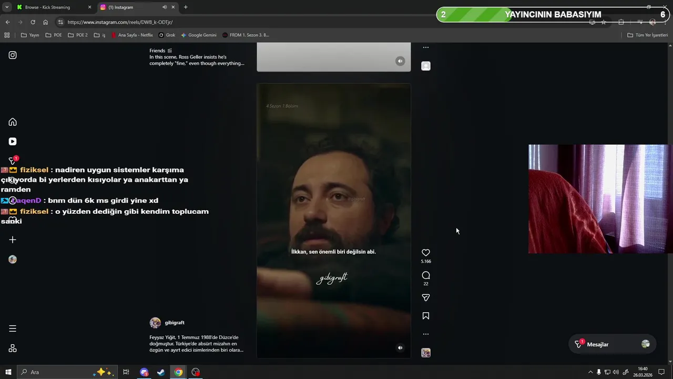
Task: Toggle sound on the Friends reel above
Action: (x=400, y=61)
